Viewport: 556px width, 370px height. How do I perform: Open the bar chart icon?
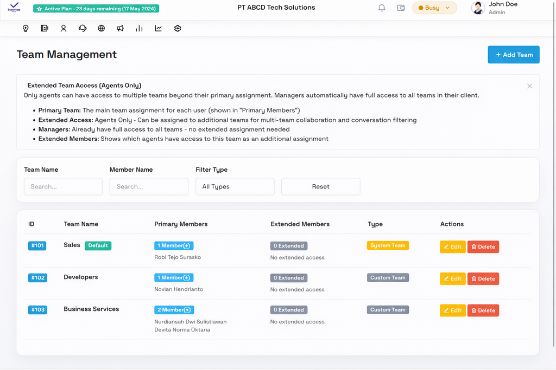pos(140,29)
